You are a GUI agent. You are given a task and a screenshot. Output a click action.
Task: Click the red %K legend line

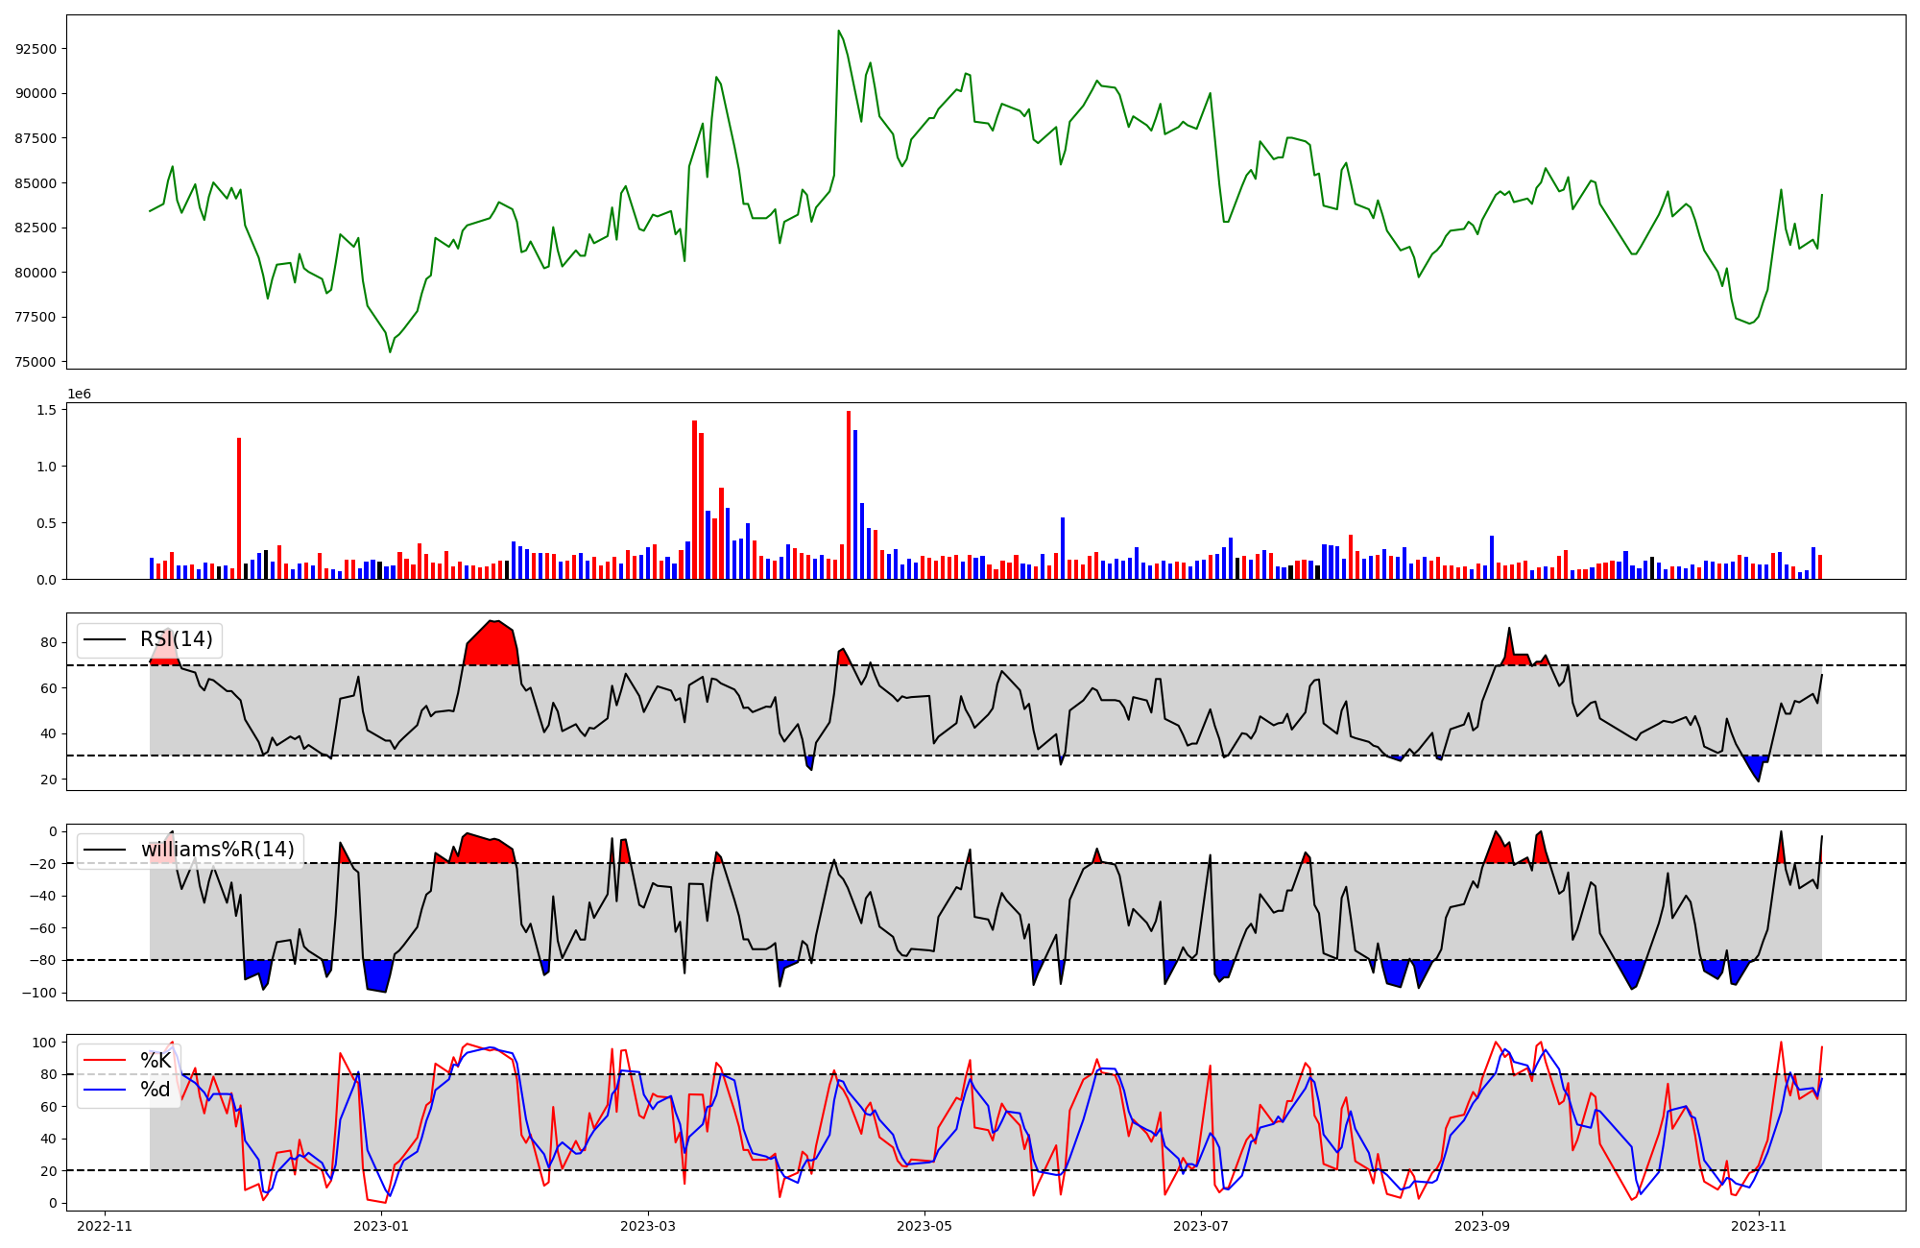click(x=106, y=1061)
